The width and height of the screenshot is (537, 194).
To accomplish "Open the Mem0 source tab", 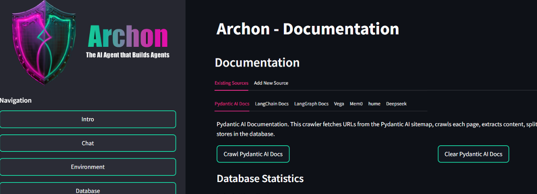I will pos(356,104).
